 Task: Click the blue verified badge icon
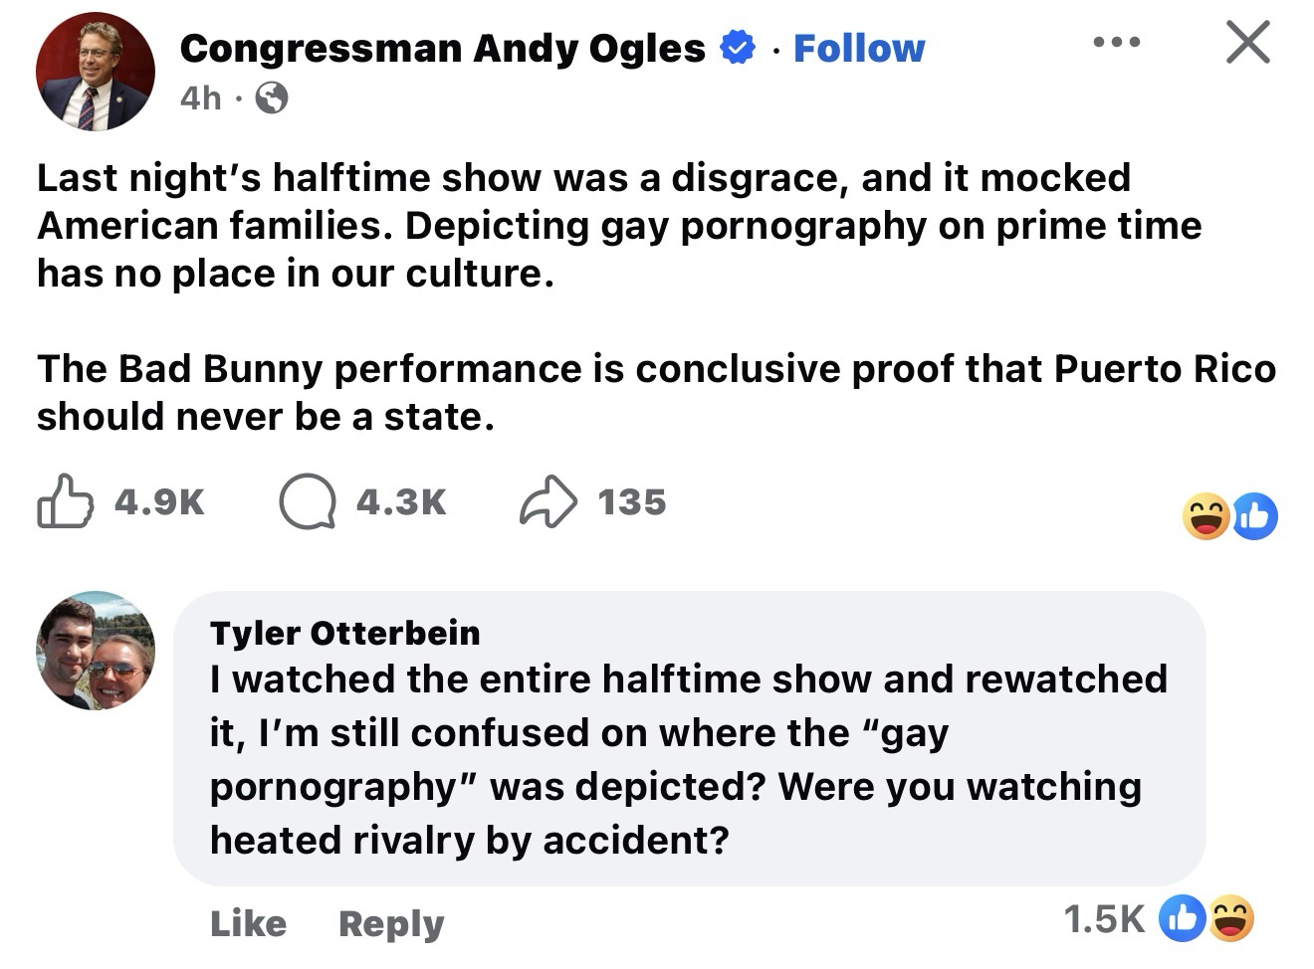tap(737, 48)
